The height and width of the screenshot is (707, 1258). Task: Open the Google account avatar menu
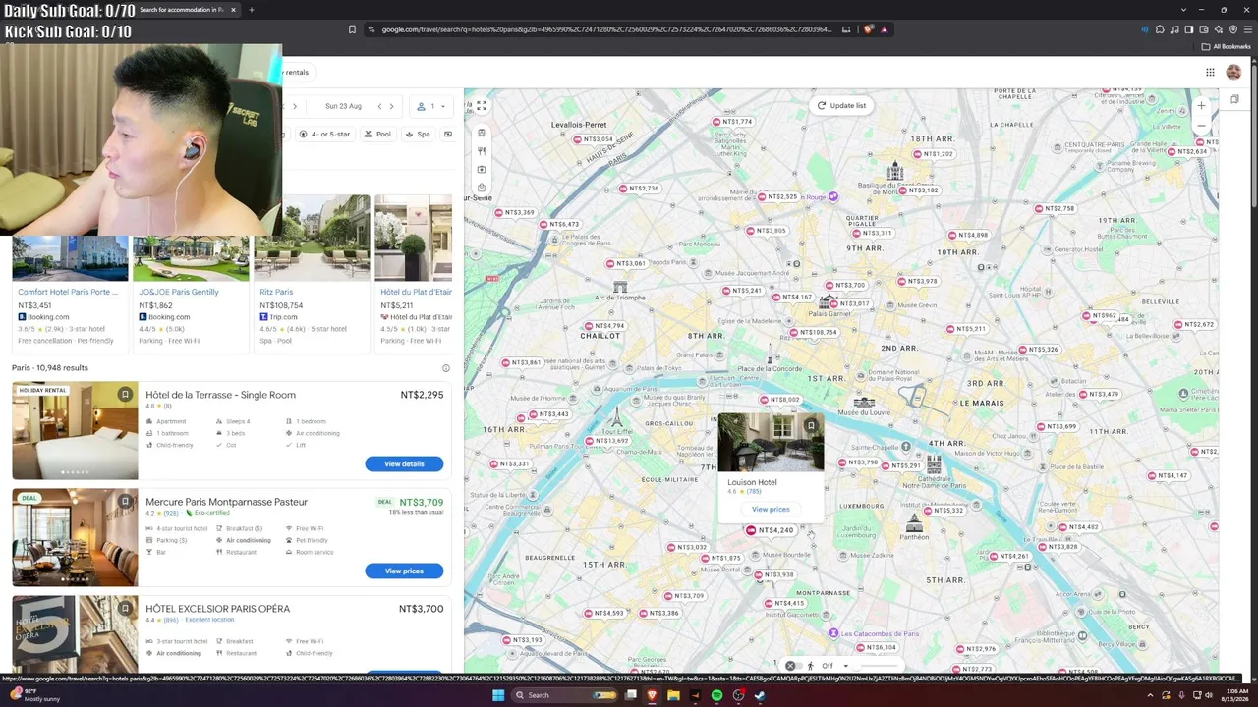[x=1233, y=72]
